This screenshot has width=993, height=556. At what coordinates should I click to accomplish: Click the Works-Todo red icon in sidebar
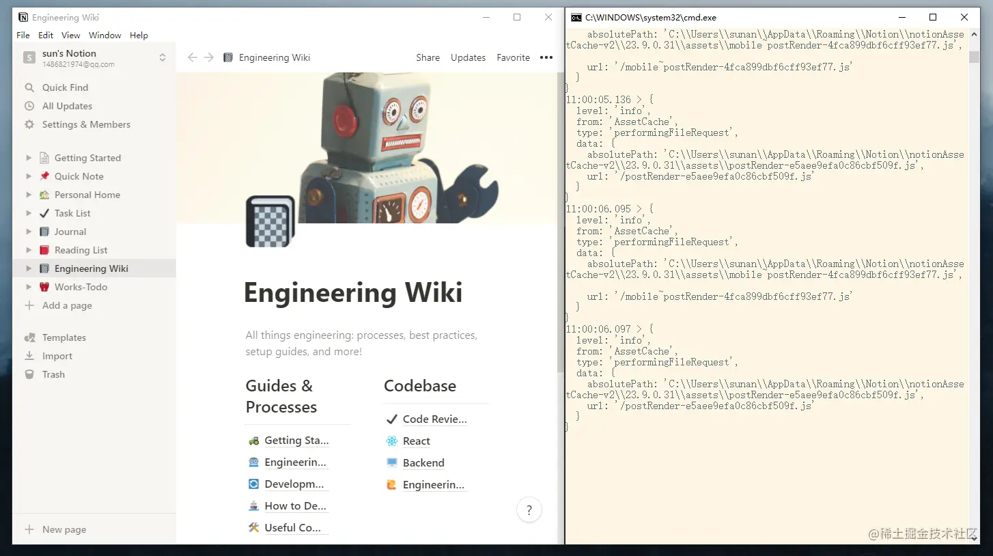tap(44, 287)
